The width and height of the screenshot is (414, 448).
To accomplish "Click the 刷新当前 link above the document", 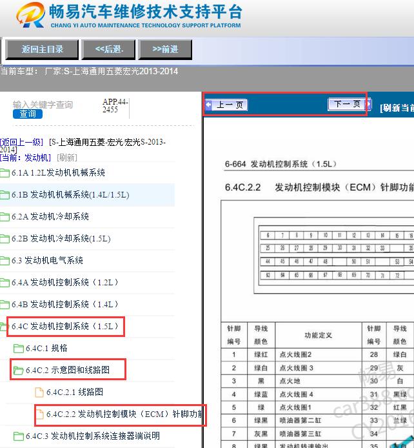I will click(x=397, y=108).
